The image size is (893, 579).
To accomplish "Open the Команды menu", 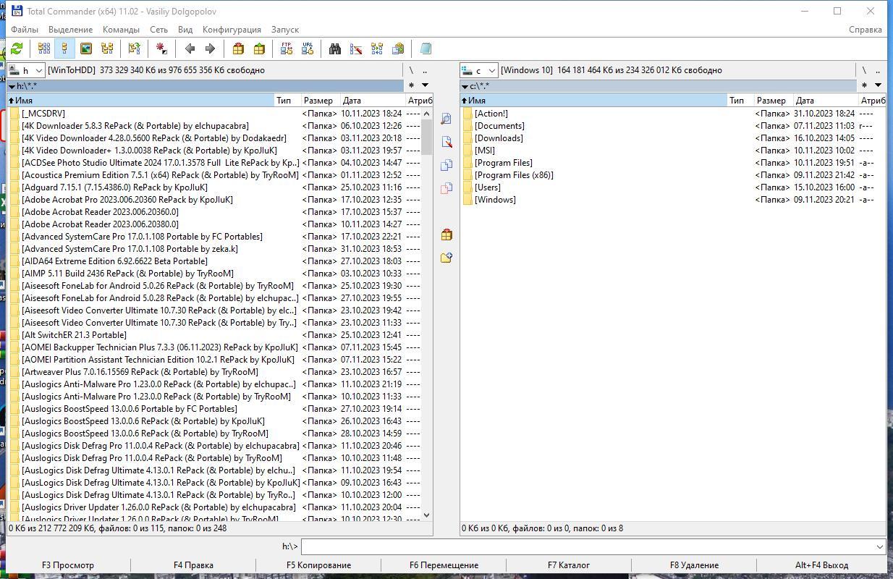I will (x=121, y=30).
